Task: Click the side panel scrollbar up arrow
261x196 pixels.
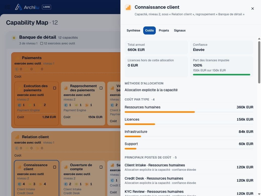Action: click(259, 39)
